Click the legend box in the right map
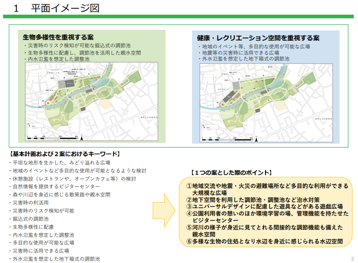 click(x=210, y=126)
